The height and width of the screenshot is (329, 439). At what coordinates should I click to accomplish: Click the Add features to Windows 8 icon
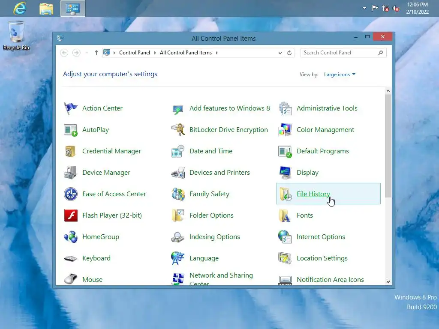pos(178,109)
